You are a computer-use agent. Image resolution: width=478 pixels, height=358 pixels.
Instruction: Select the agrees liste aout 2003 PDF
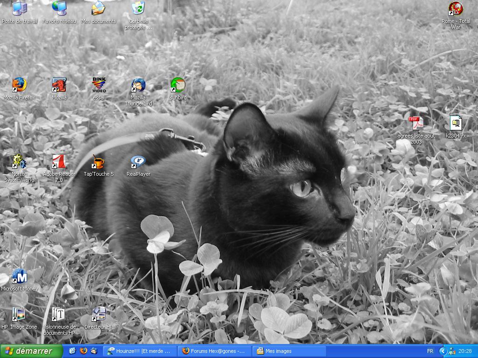(x=416, y=124)
